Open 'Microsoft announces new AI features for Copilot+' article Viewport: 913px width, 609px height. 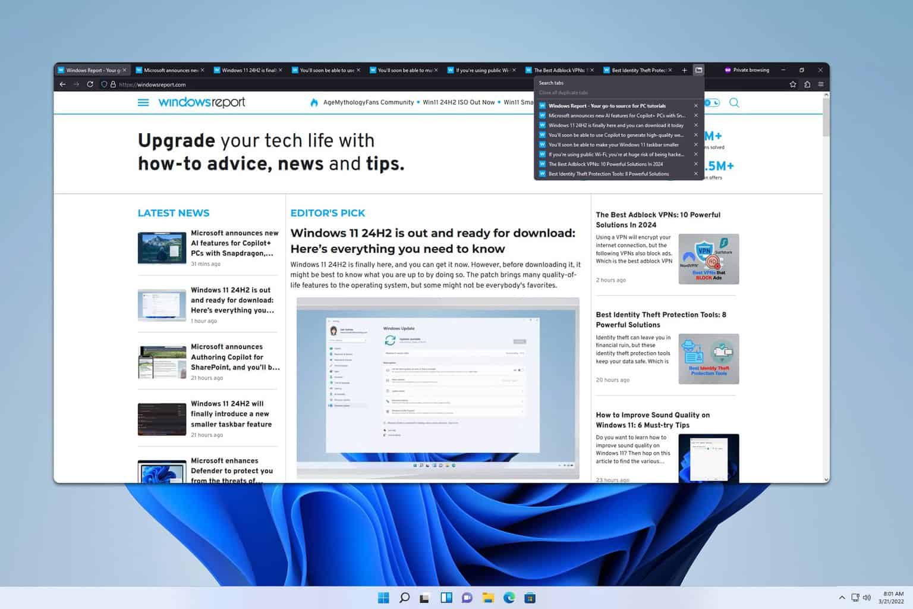234,243
